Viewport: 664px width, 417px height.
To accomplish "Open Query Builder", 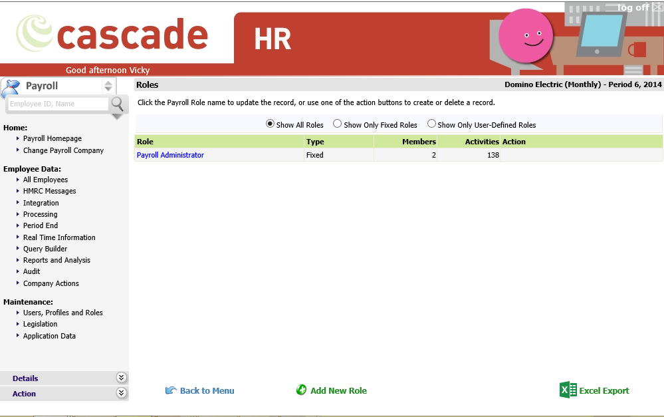I will click(x=45, y=249).
